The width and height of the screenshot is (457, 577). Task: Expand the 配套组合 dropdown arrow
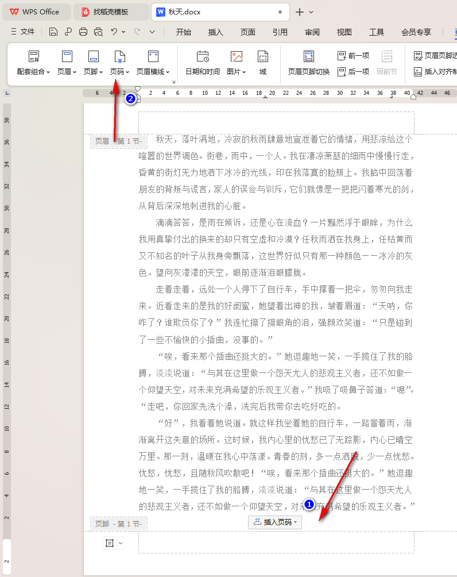click(x=48, y=72)
